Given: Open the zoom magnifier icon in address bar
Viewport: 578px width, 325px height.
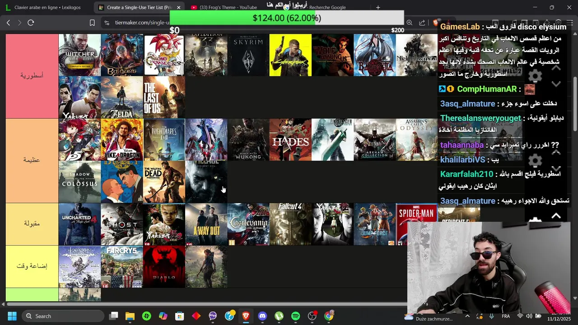Looking at the screenshot, I should point(409,23).
